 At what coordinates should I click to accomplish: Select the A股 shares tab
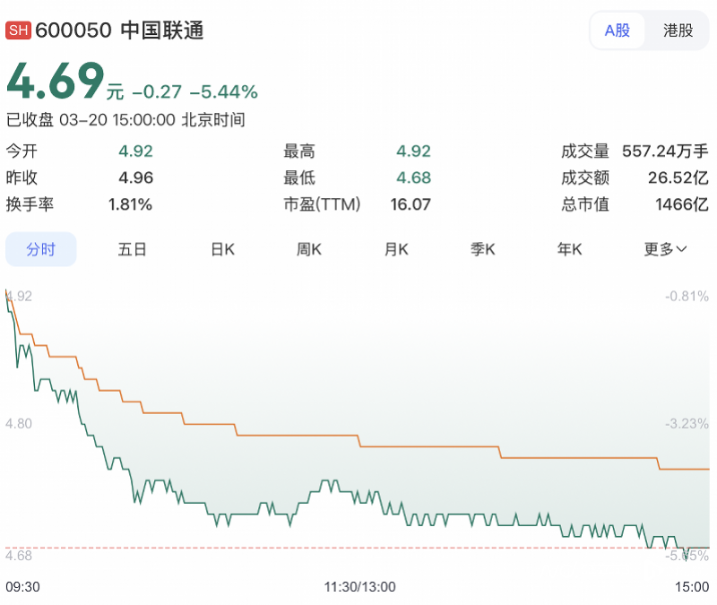(618, 30)
